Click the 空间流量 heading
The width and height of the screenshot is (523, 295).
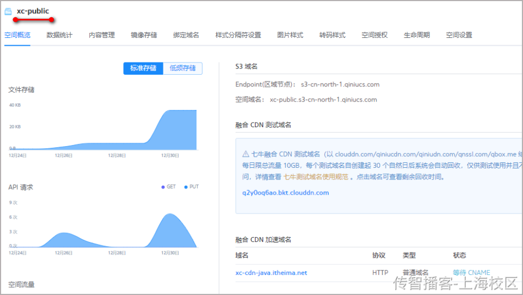(21, 284)
